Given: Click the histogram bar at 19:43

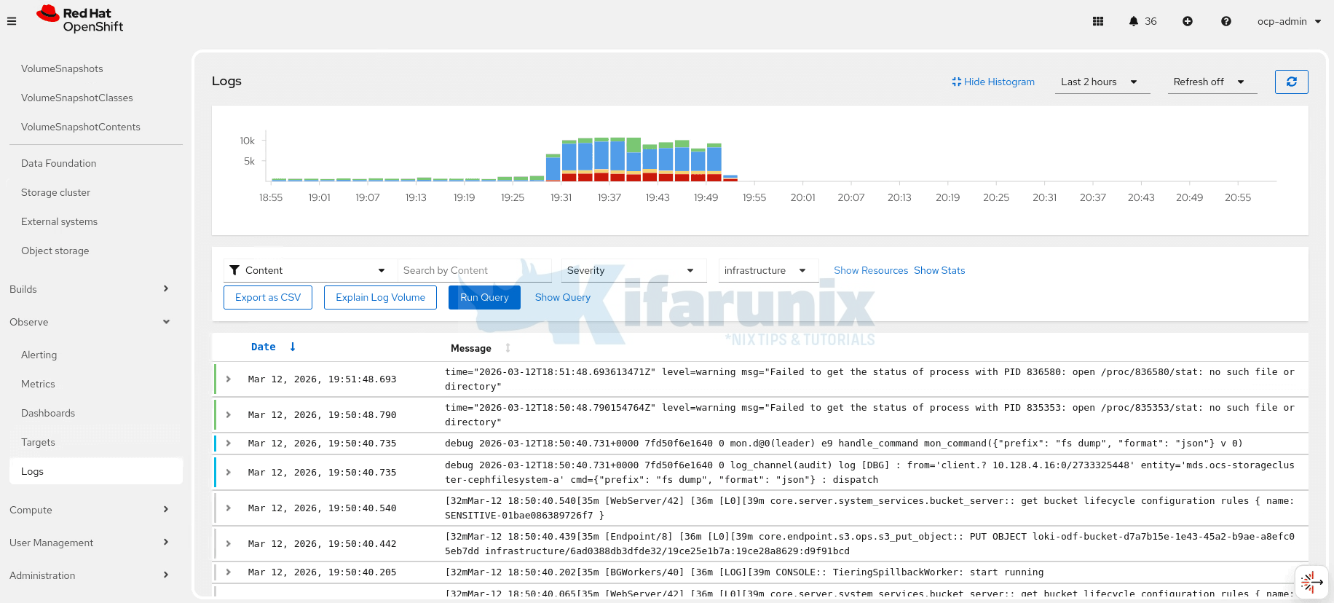Looking at the screenshot, I should coord(650,162).
